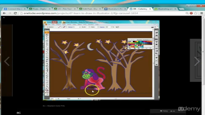Open a new tab with the blank tab button
The width and height of the screenshot is (205, 115).
point(182,9)
